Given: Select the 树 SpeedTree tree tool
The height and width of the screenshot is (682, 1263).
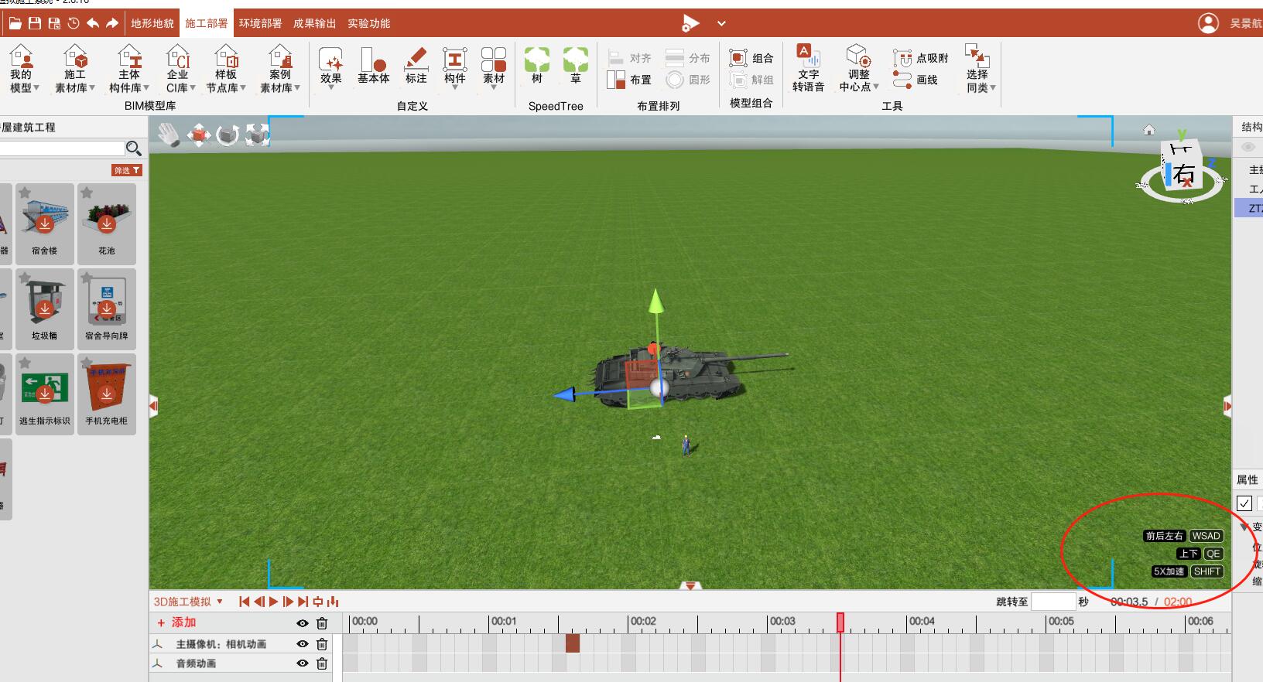Looking at the screenshot, I should pos(537,66).
